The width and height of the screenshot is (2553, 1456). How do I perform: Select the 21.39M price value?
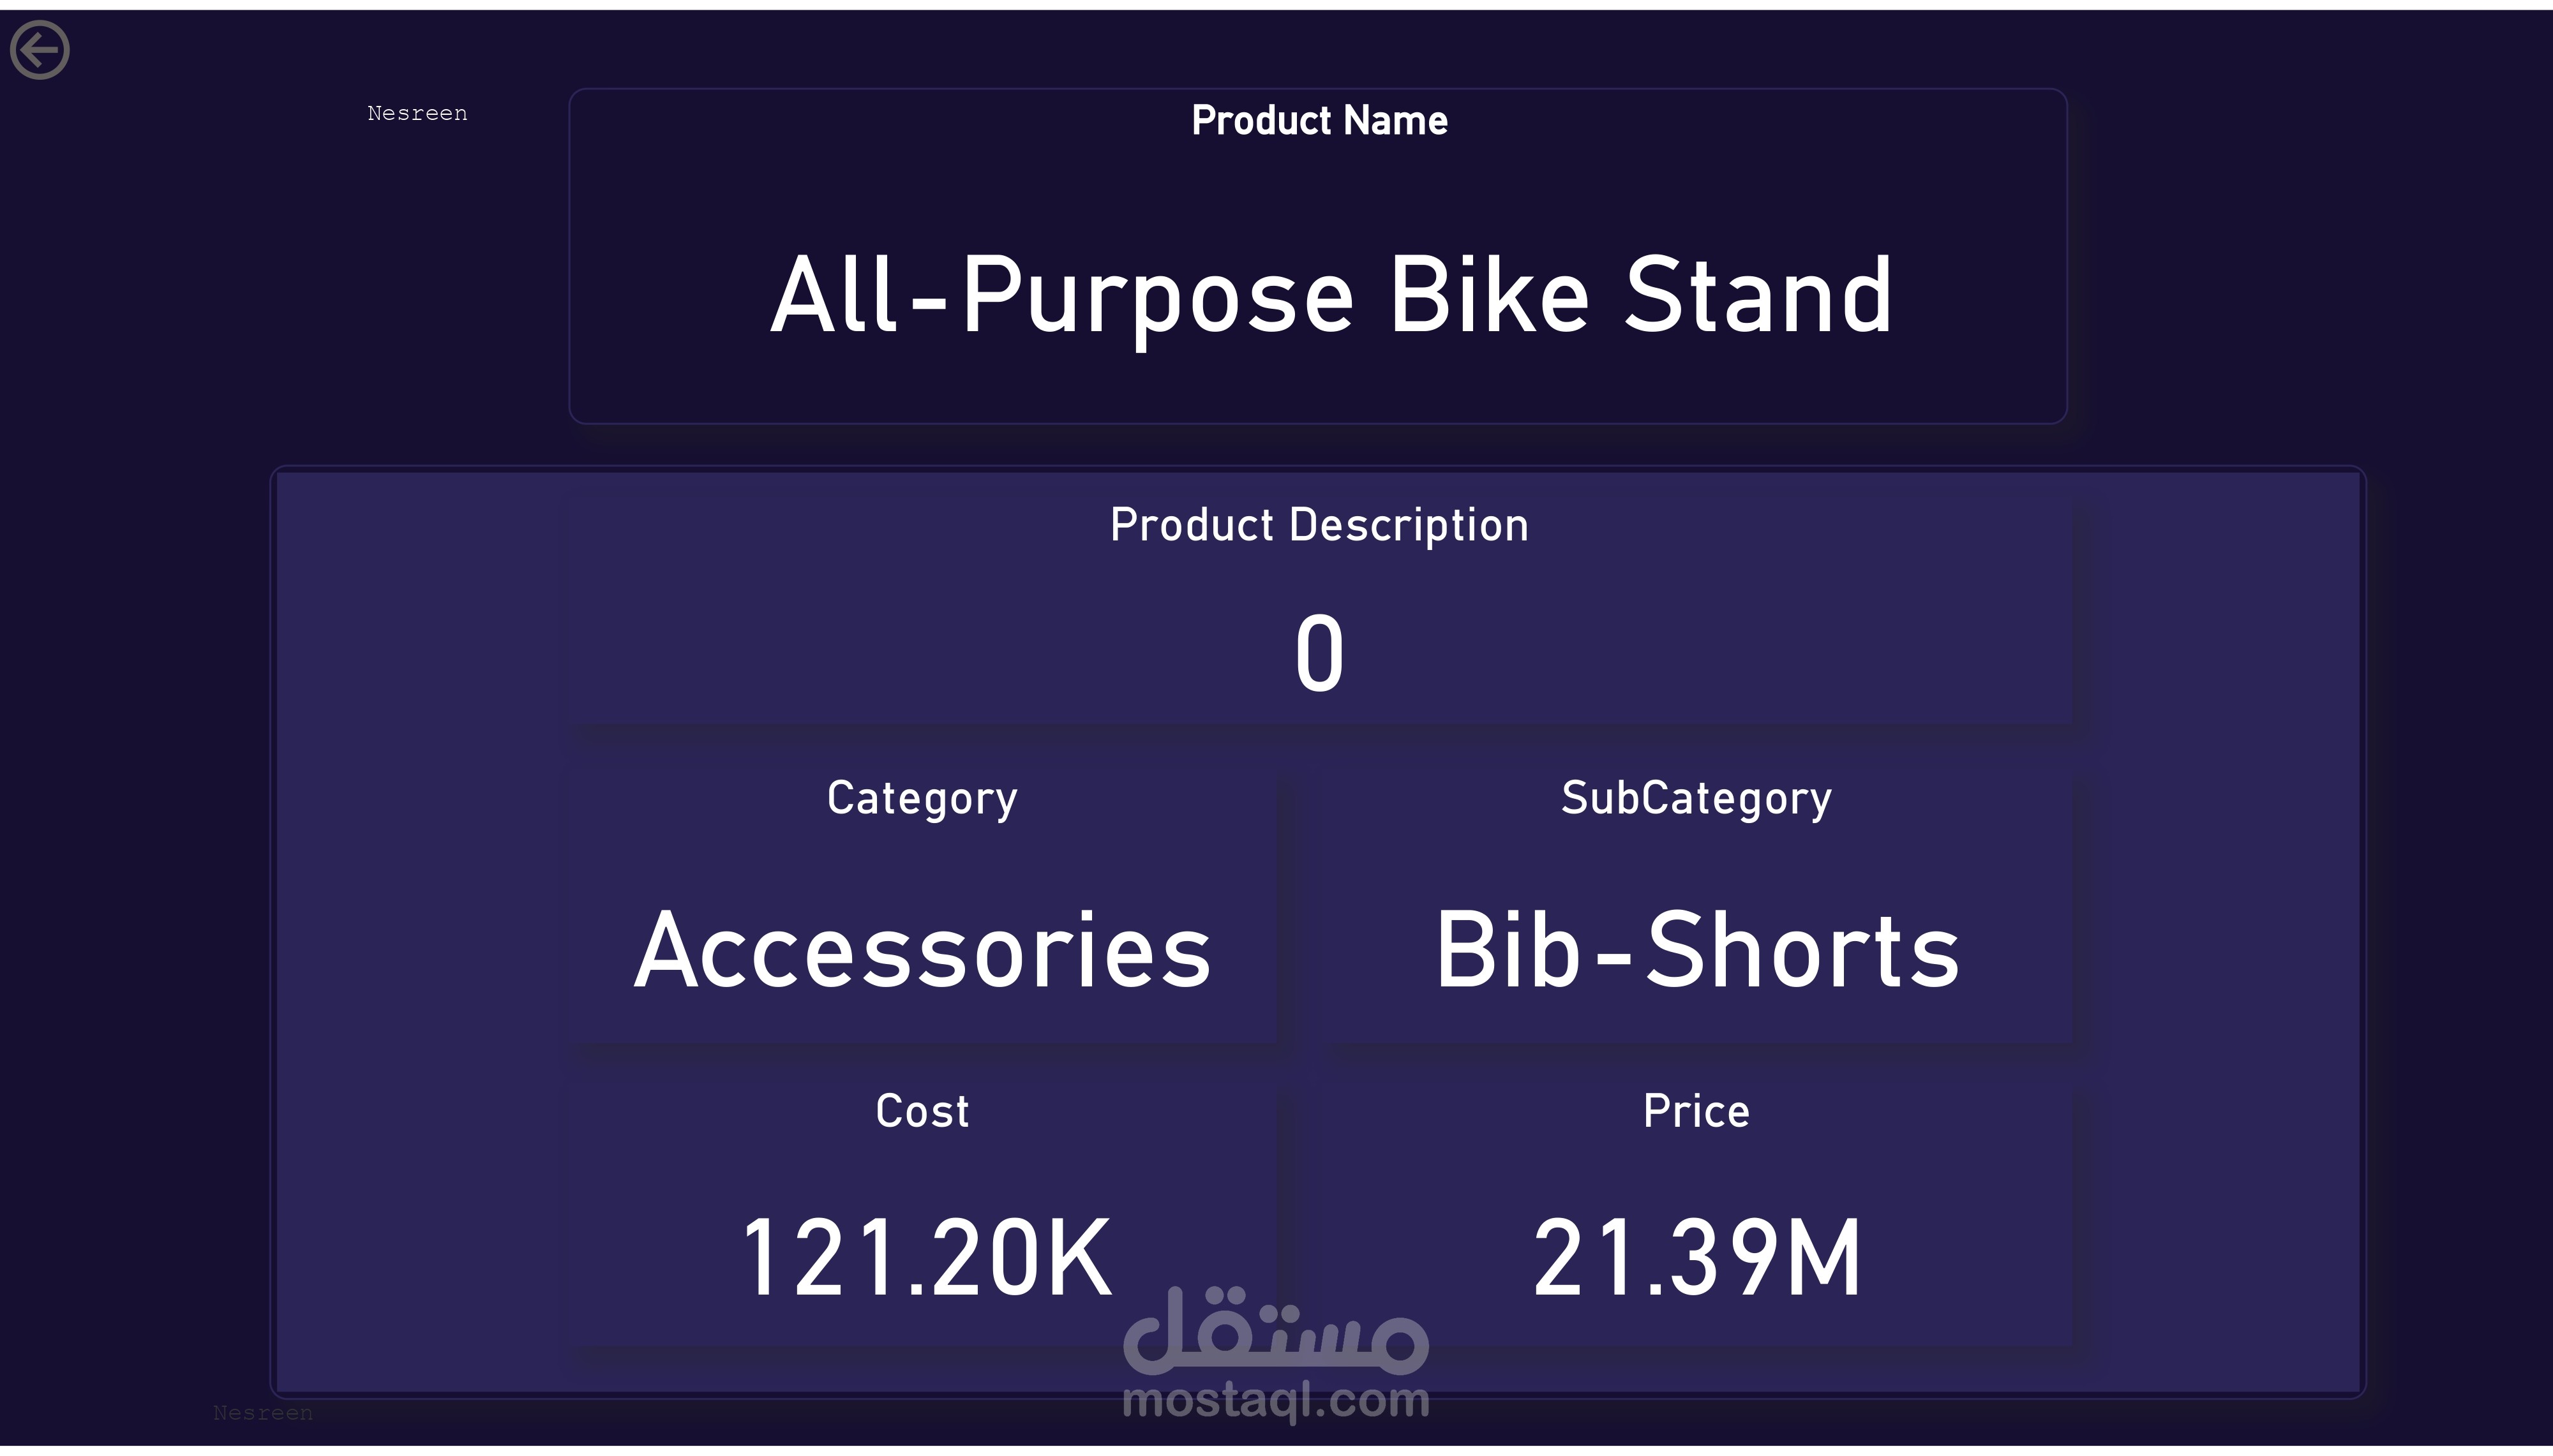[x=1696, y=1257]
